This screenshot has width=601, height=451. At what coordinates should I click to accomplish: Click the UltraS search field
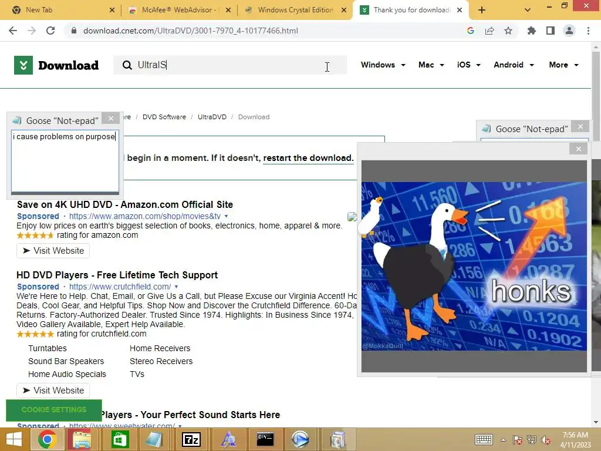[230, 65]
